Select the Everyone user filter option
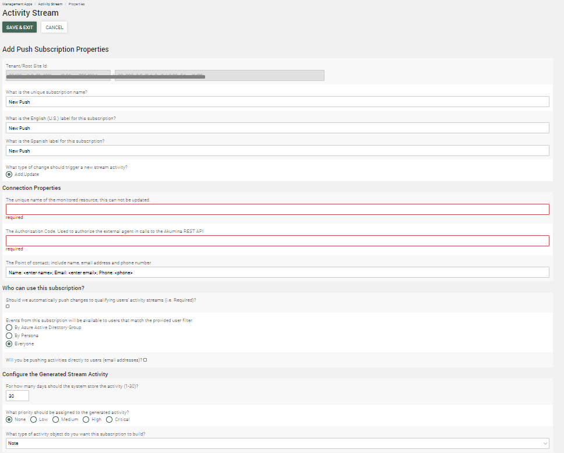Screen dimensions: 564x453 pyautogui.click(x=9, y=344)
